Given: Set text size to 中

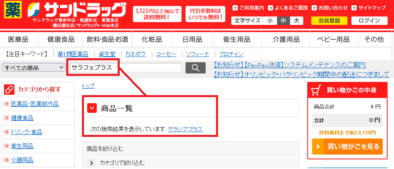Looking at the screenshot, I should click(284, 20).
